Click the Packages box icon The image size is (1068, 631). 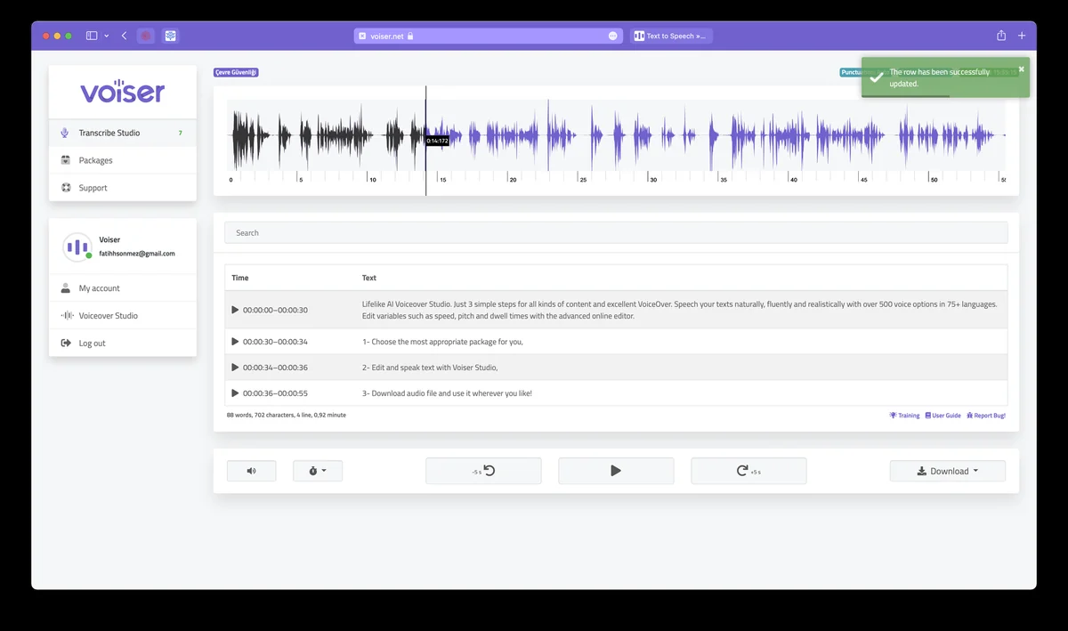coord(65,160)
